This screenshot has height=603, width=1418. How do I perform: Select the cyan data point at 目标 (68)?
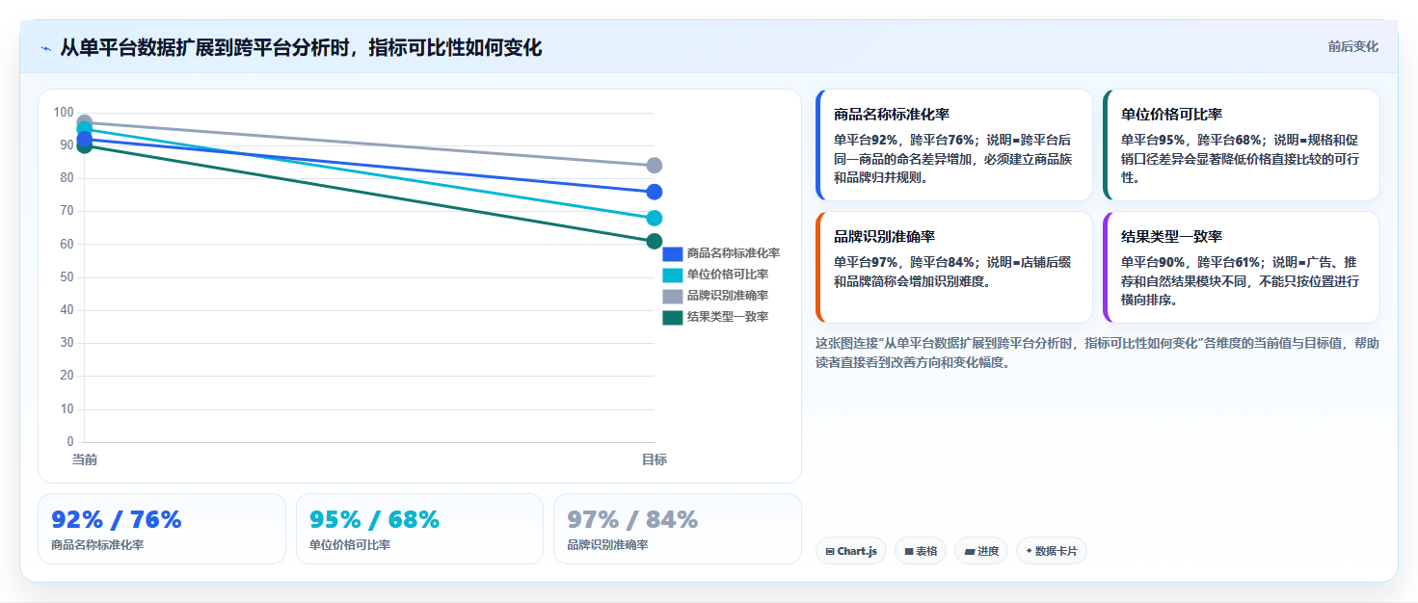(655, 218)
